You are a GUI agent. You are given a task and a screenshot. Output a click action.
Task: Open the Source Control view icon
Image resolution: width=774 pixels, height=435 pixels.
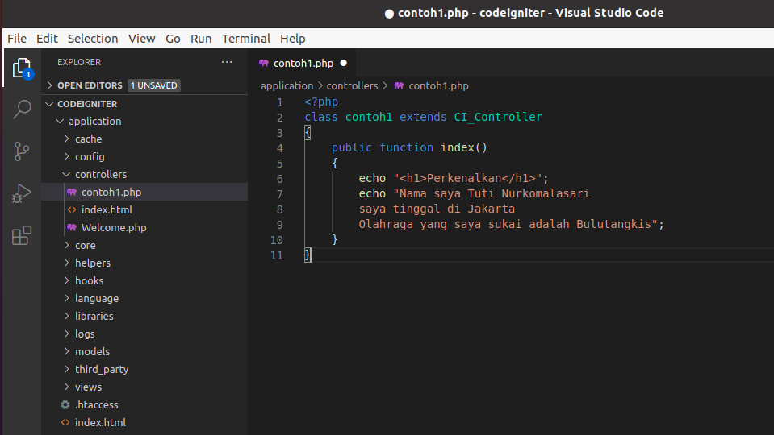[x=21, y=151]
